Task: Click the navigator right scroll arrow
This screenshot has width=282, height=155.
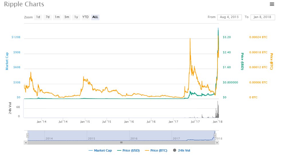Action: pyautogui.click(x=217, y=143)
